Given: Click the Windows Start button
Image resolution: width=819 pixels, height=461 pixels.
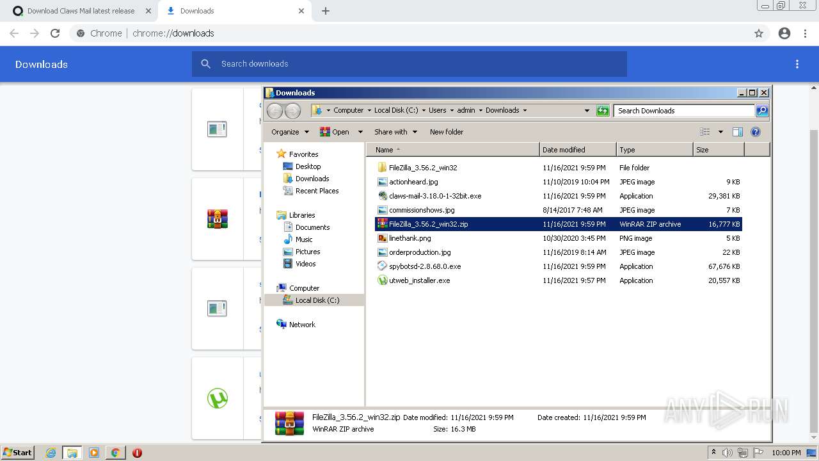Looking at the screenshot, I should point(17,453).
